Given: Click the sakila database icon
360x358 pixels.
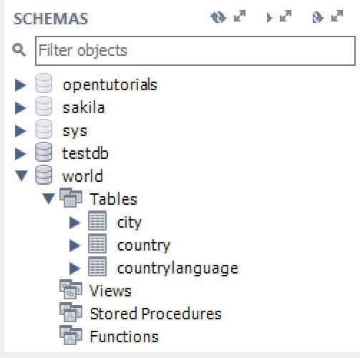Looking at the screenshot, I should [x=44, y=106].
